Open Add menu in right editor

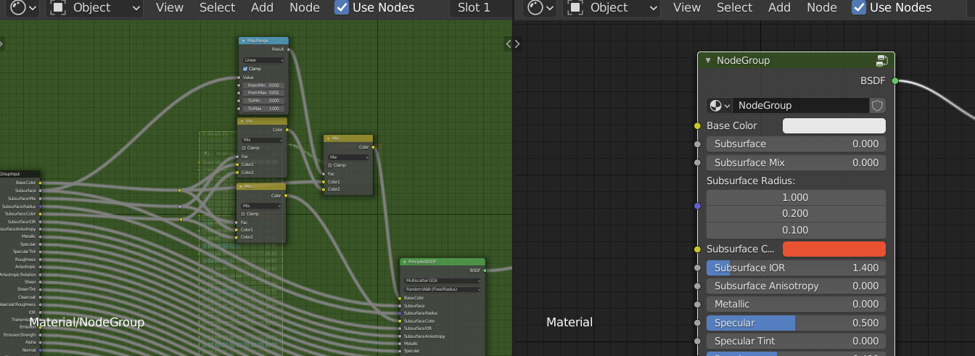point(779,7)
